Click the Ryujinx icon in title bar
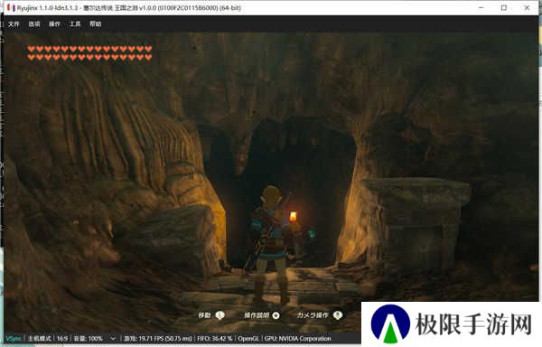The width and height of the screenshot is (542, 347). [x=11, y=7]
